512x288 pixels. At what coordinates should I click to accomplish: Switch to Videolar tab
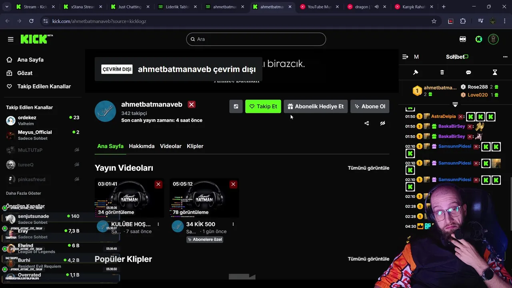click(171, 146)
